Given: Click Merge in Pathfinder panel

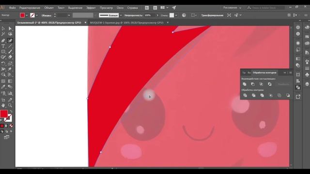Looking at the screenshot, I should click(x=262, y=96).
